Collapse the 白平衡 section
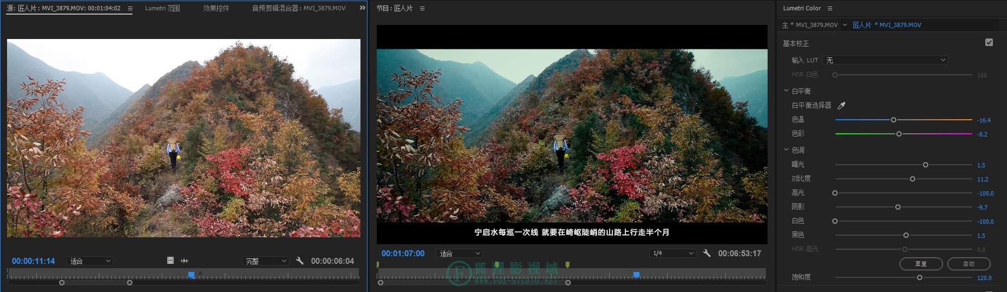 pos(786,91)
